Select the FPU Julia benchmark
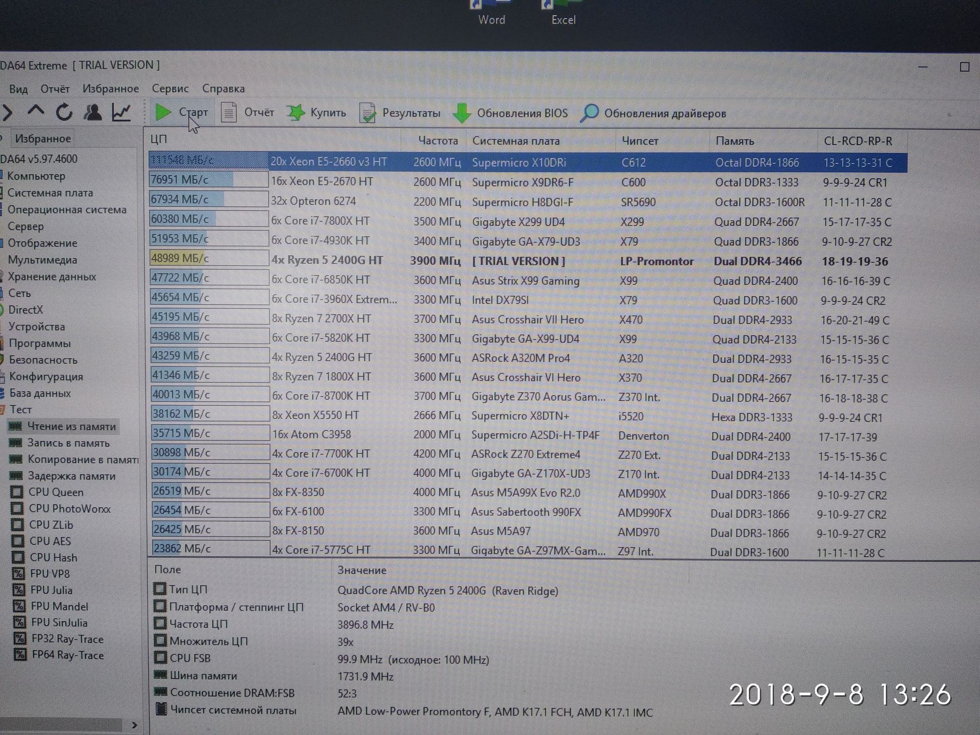The height and width of the screenshot is (735, 980). pos(51,590)
